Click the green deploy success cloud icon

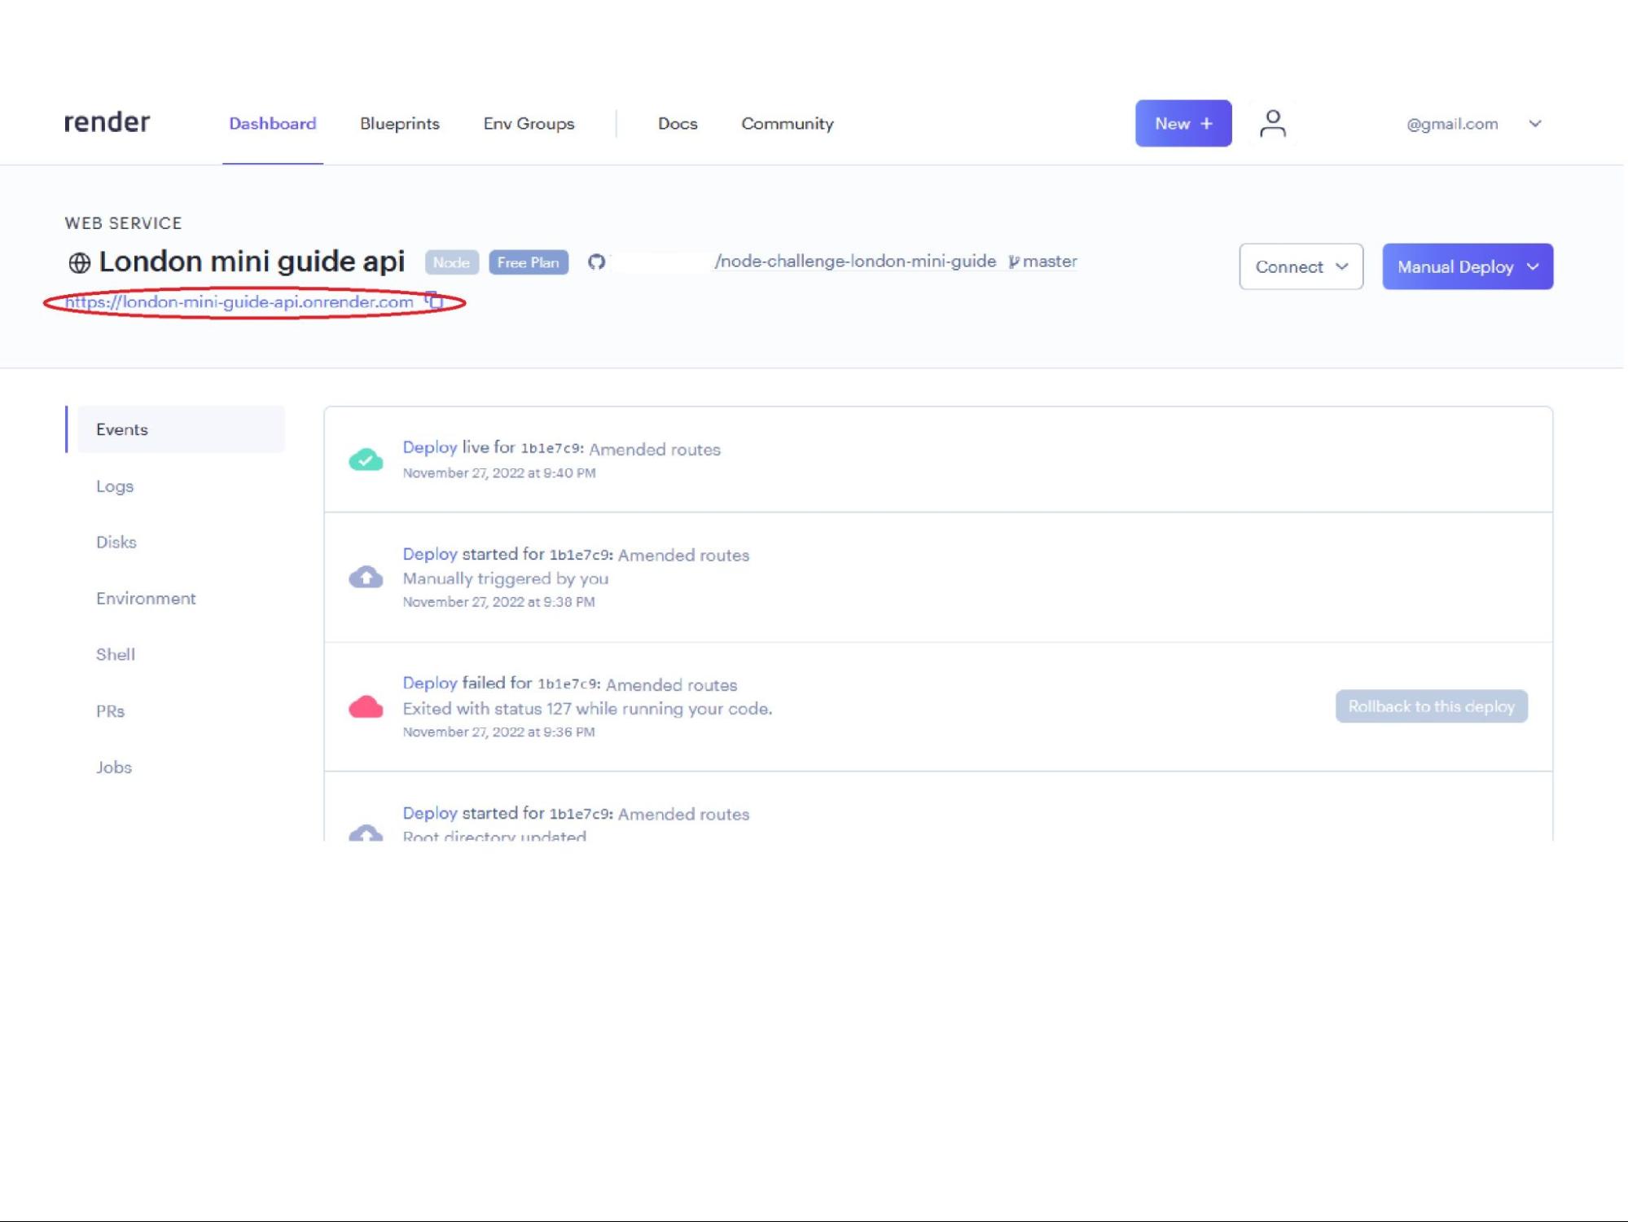click(366, 459)
